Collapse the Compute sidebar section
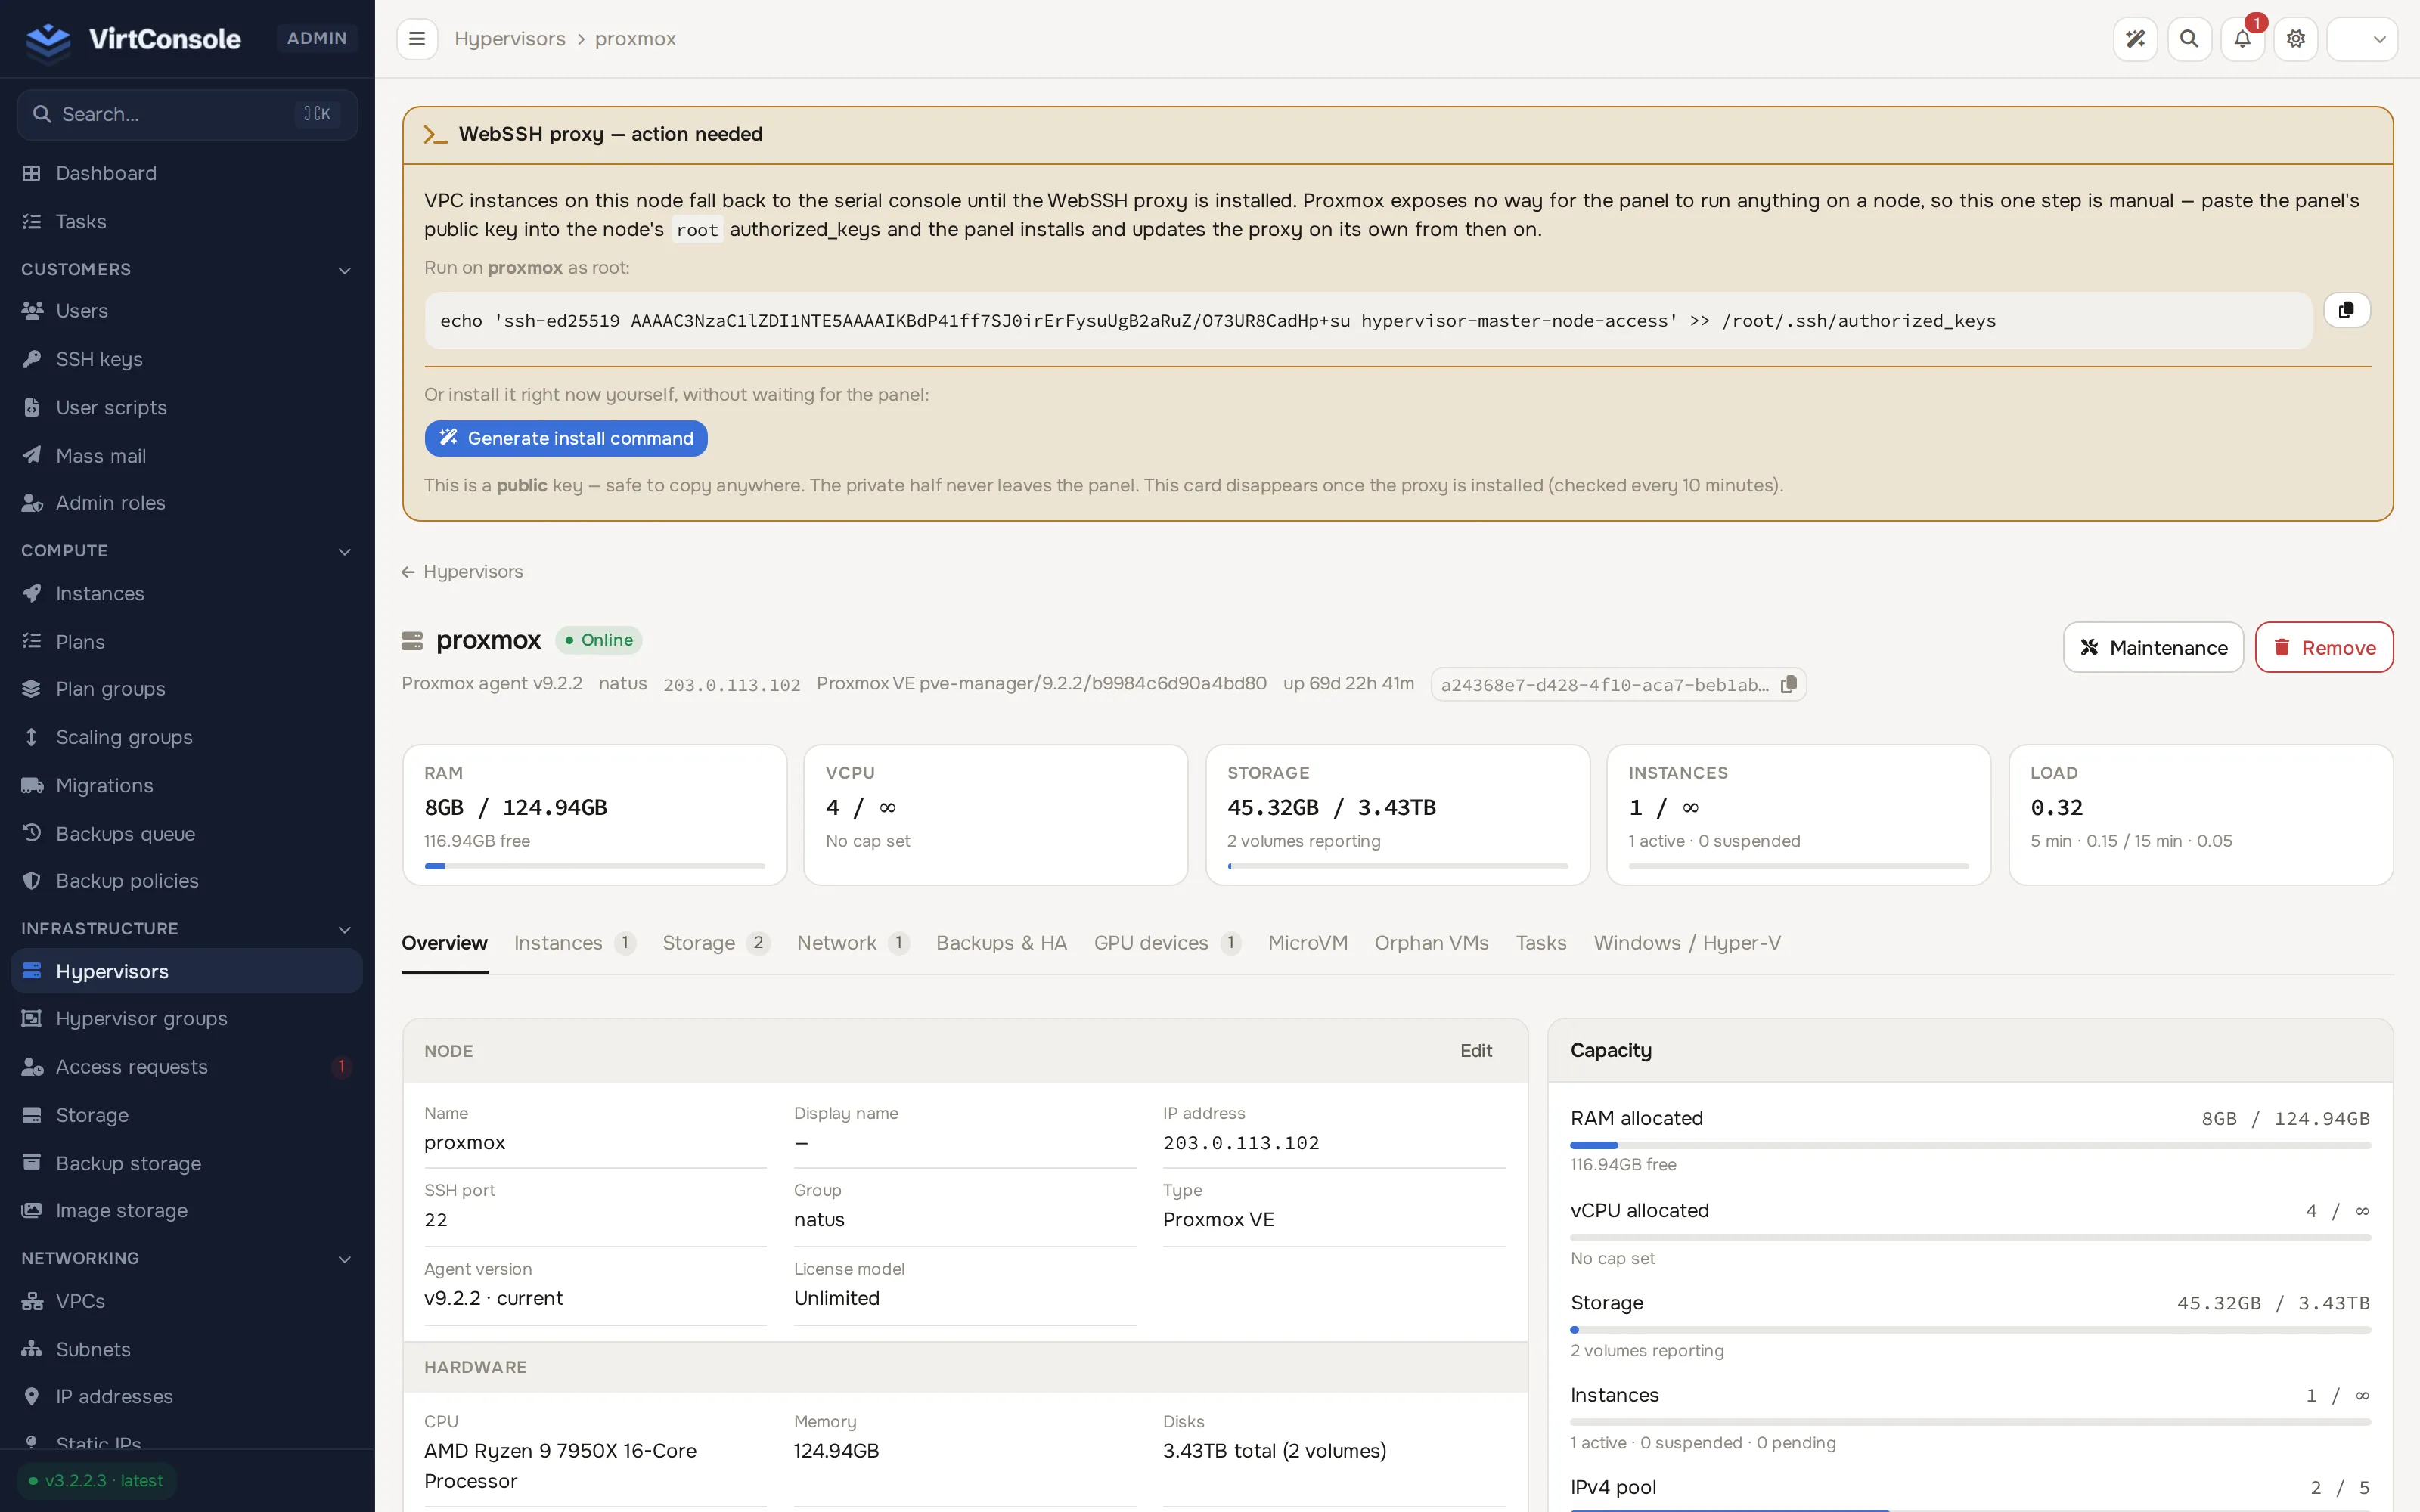2420x1512 pixels. click(345, 551)
